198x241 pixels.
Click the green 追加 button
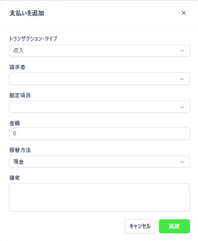(174, 226)
